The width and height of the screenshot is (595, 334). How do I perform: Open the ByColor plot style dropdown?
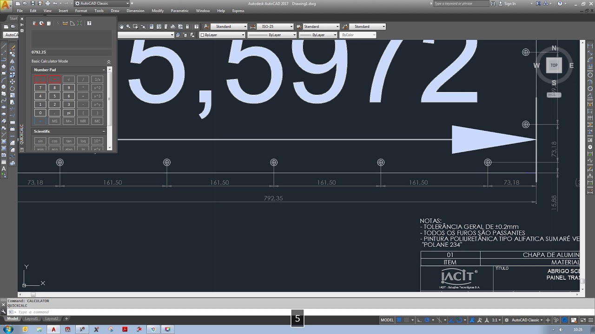point(358,35)
